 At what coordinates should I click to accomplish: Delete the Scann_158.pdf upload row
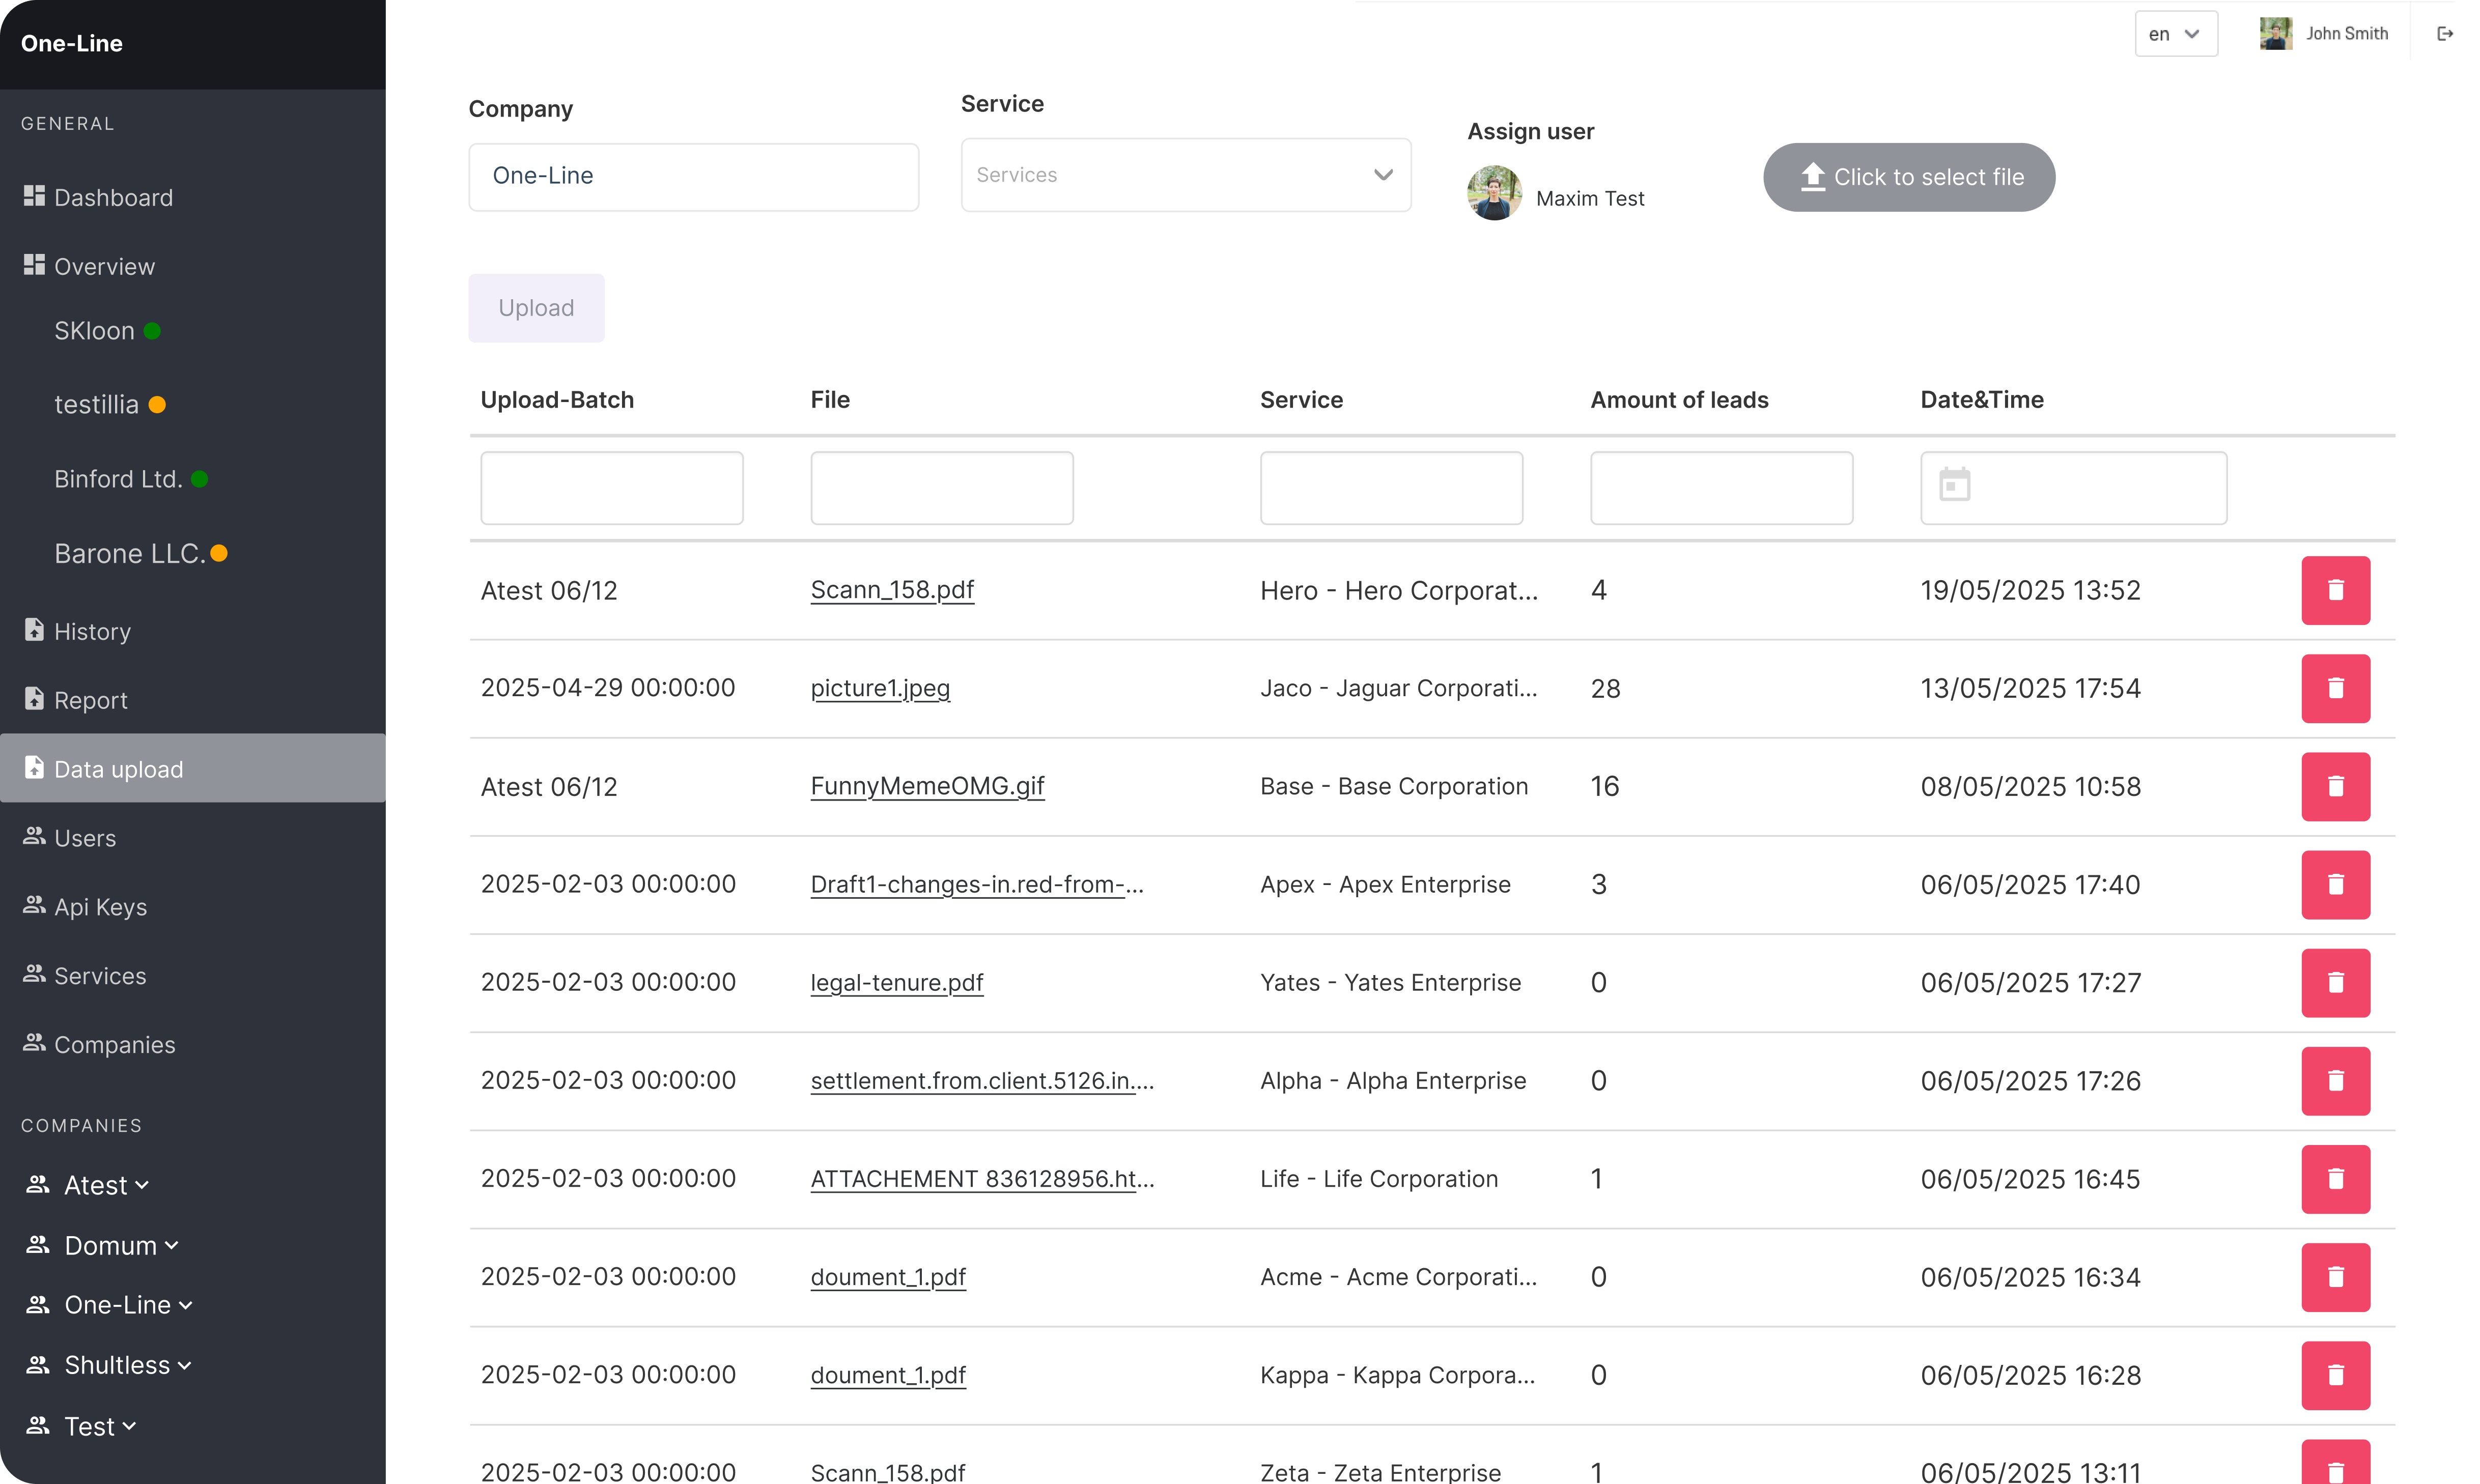coord(2335,590)
